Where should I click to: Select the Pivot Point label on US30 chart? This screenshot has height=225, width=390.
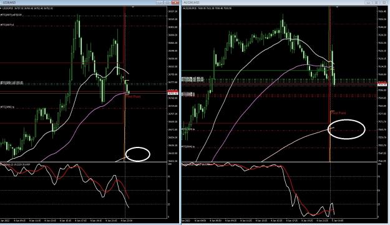[133, 96]
